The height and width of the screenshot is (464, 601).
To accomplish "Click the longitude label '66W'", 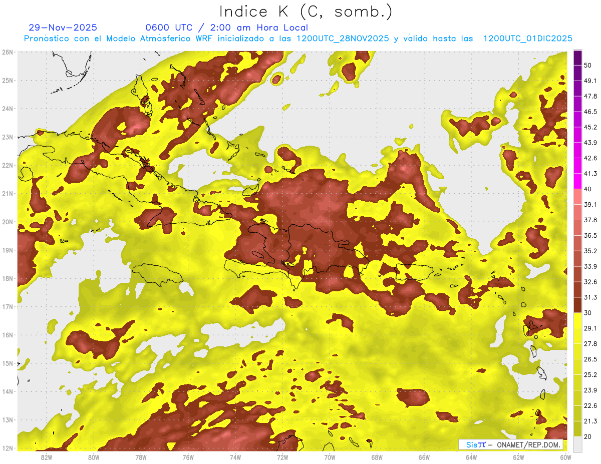I will [424, 457].
